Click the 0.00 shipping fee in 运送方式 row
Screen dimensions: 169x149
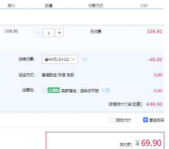point(158,75)
